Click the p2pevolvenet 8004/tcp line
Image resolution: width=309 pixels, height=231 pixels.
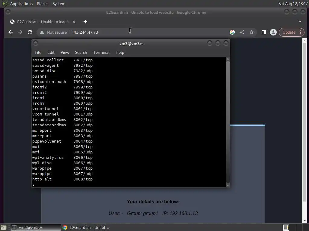62,141
